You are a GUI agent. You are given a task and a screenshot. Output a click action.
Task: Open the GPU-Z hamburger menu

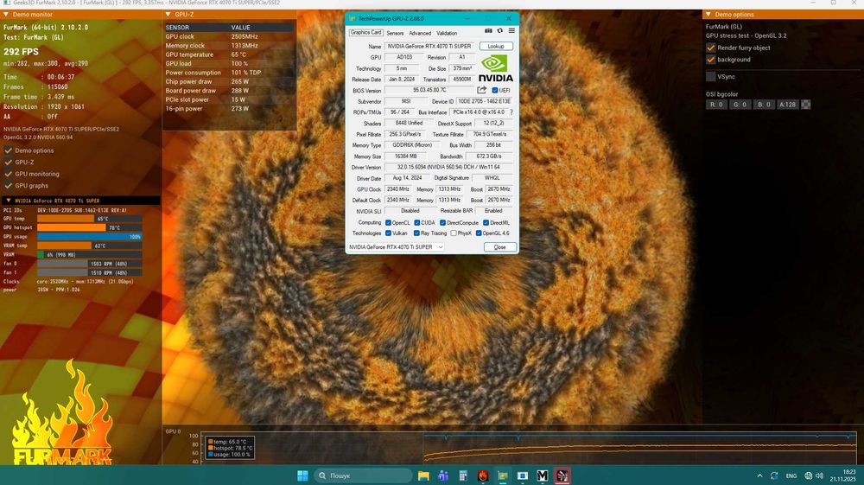[511, 31]
